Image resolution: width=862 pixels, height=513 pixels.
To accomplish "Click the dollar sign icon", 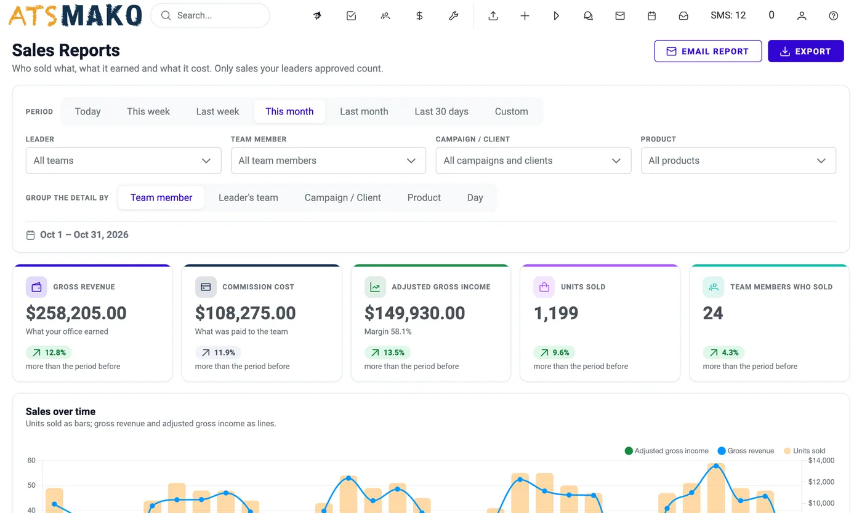I will 419,16.
